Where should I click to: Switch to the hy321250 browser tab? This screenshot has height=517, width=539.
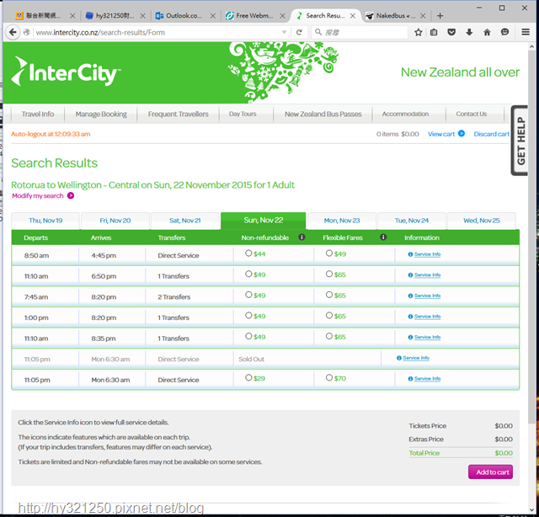115,16
